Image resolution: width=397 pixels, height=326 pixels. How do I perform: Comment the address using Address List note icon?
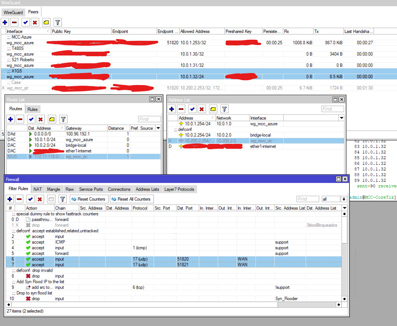tap(213, 109)
